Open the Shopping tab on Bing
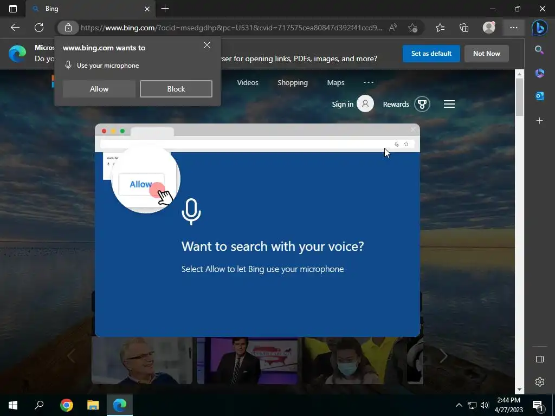 point(292,82)
